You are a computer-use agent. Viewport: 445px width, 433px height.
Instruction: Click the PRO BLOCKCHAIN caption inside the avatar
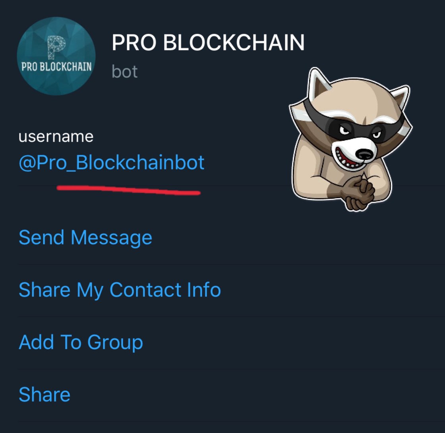[x=56, y=67]
